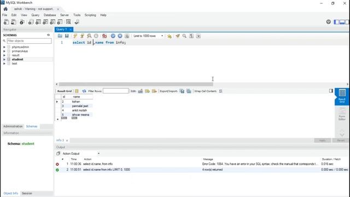
Task: Toggle the auto-commit mode button
Action: point(127,36)
